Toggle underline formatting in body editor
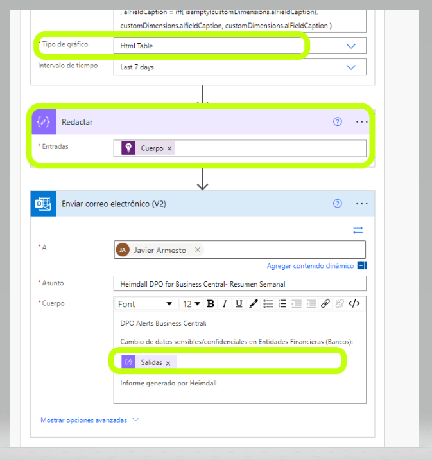This screenshot has width=432, height=460. pos(239,304)
